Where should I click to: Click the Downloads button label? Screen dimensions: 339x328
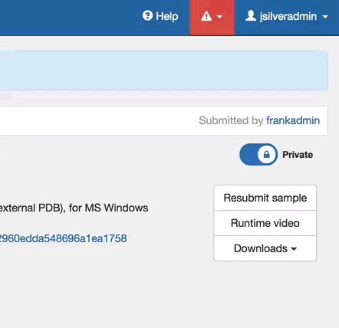[261, 248]
